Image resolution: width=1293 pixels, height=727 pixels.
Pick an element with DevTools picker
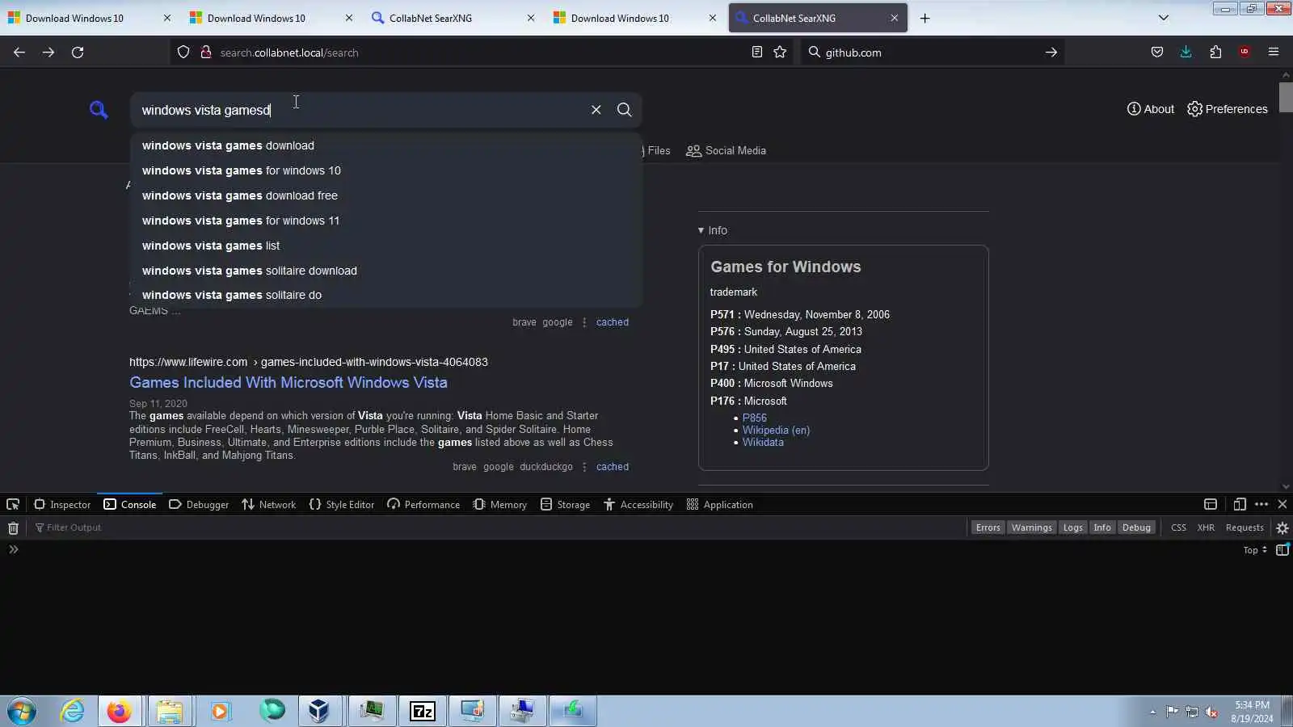coord(13,505)
